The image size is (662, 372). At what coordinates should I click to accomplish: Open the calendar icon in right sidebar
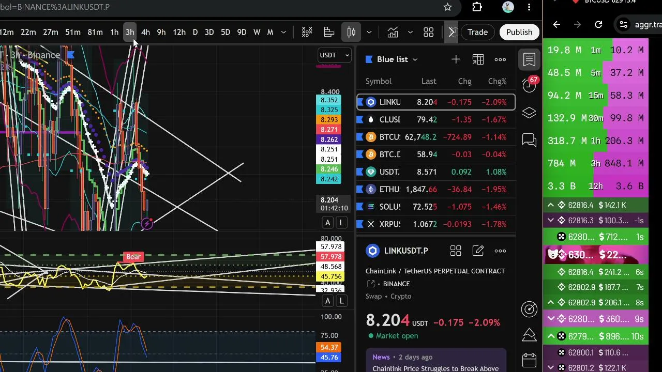pos(529,360)
